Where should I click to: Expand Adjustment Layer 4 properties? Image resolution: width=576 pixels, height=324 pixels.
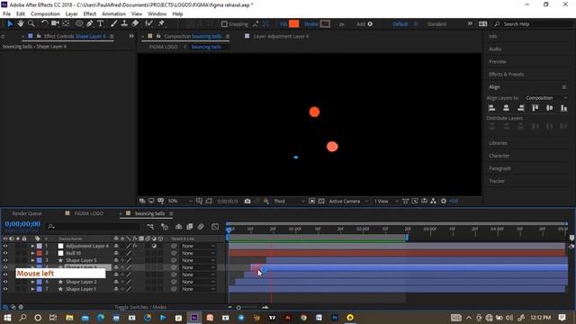pos(32,246)
